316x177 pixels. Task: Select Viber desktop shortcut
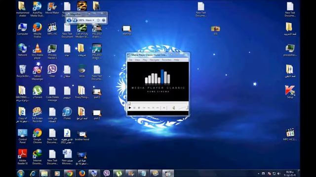[x=52, y=71]
